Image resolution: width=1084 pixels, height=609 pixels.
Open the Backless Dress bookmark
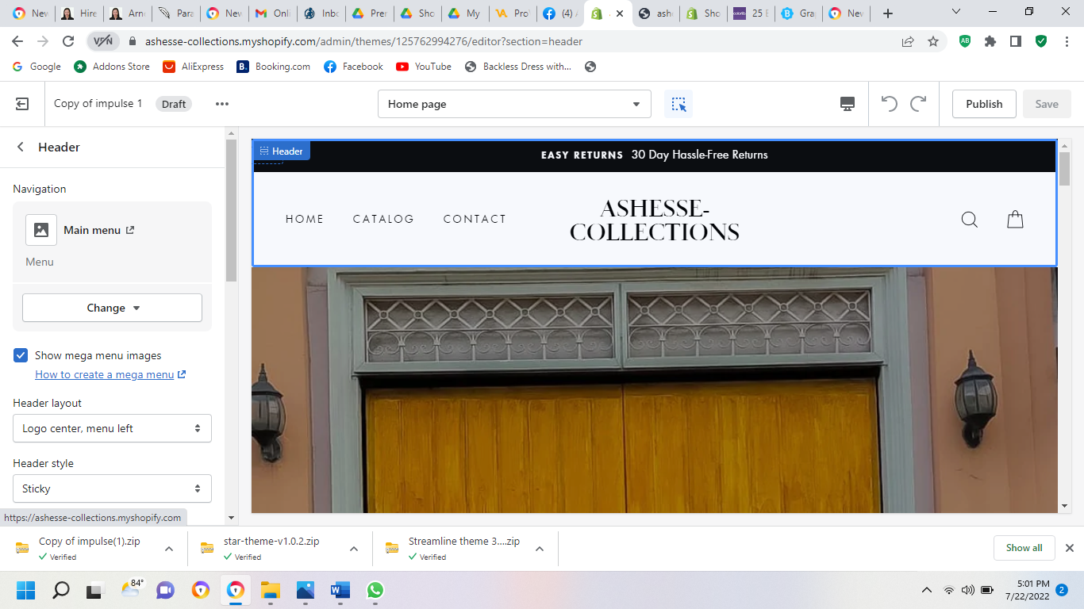518,67
